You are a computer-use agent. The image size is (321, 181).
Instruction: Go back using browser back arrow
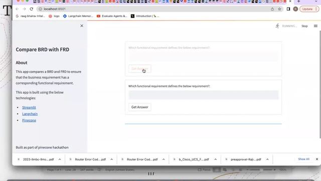17,9
